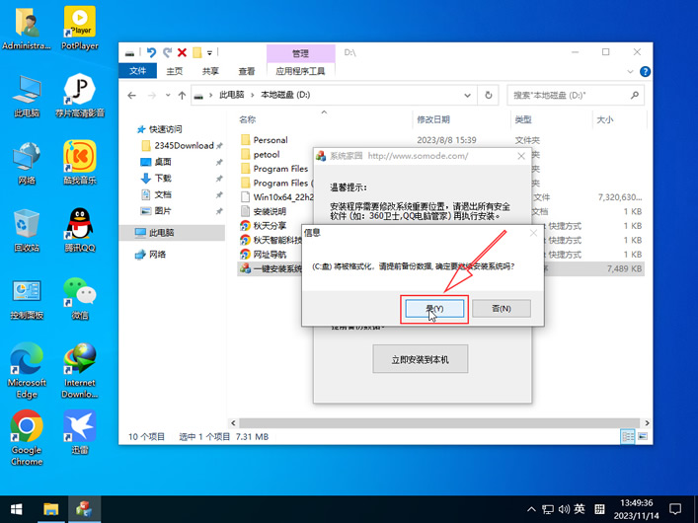698x523 pixels.
Task: Open Google Chrome desktop shortcut
Action: [x=27, y=438]
